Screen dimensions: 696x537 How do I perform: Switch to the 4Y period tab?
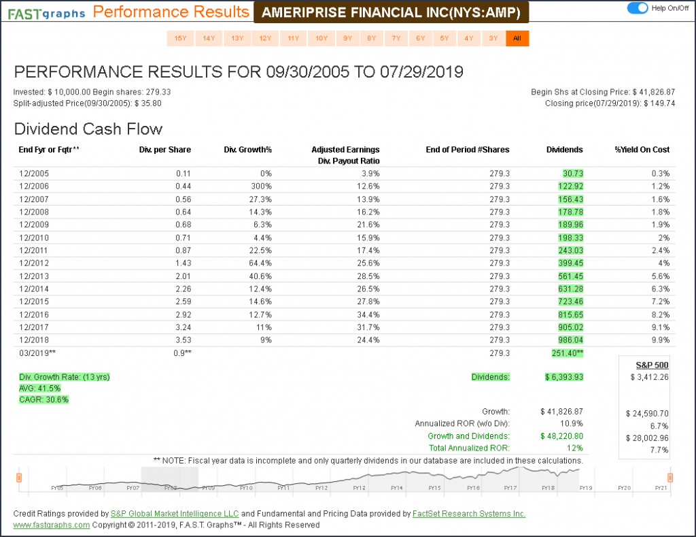[469, 38]
